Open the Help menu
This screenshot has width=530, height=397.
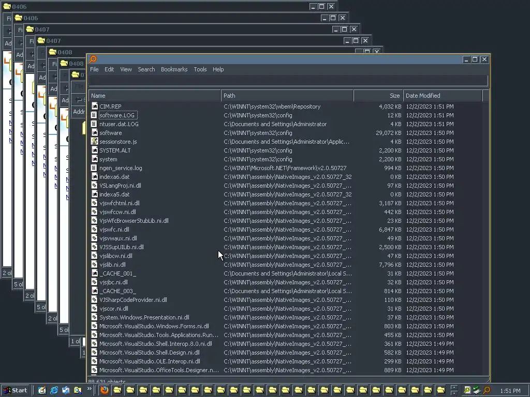pyautogui.click(x=218, y=69)
